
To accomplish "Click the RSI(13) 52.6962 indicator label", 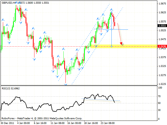I will tap(11, 89).
